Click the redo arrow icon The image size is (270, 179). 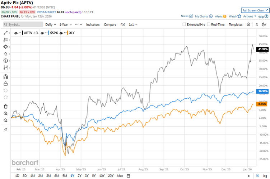click(5, 98)
